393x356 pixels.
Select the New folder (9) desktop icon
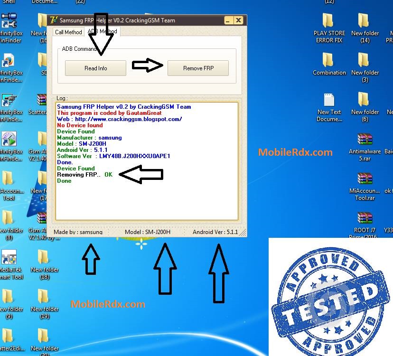click(10, 304)
